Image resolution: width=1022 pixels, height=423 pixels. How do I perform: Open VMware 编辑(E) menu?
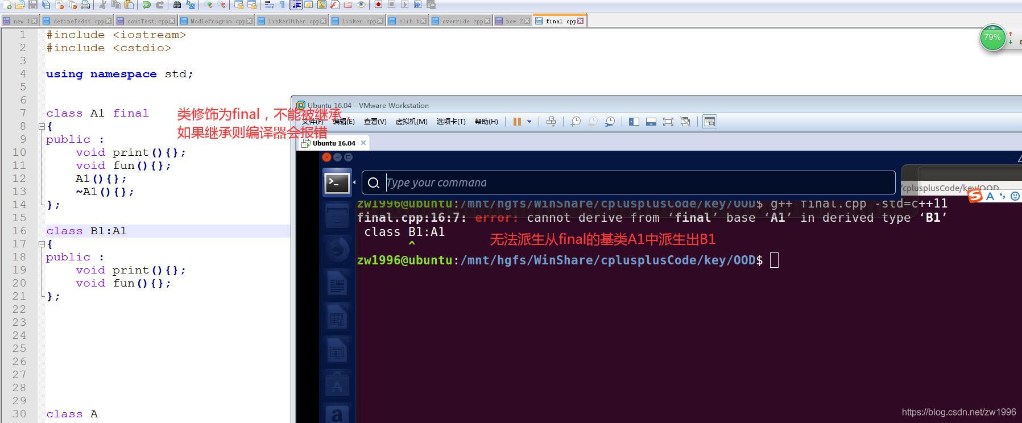[x=344, y=122]
